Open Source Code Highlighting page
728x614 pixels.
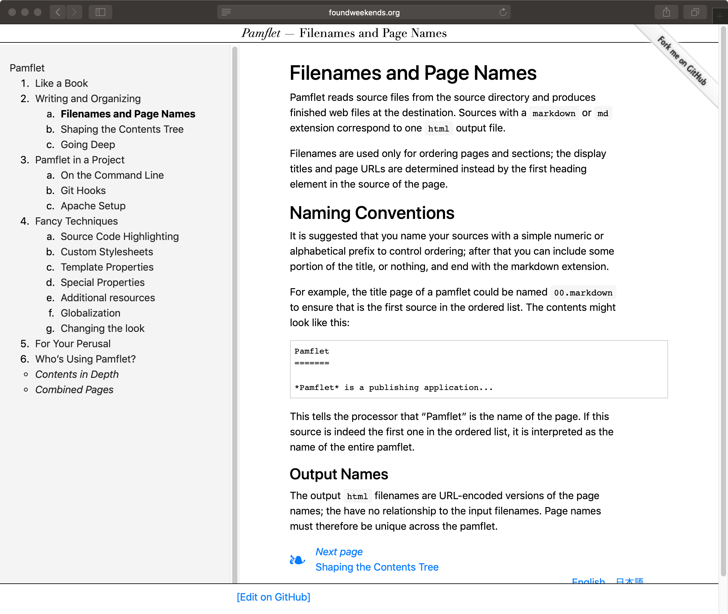point(120,236)
